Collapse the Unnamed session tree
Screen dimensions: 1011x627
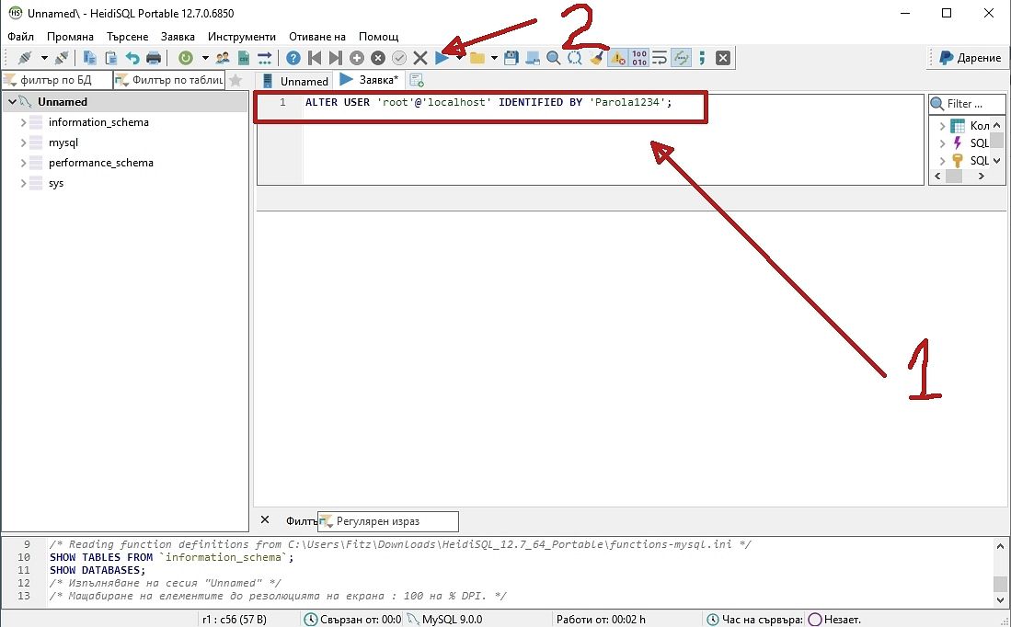tap(12, 102)
